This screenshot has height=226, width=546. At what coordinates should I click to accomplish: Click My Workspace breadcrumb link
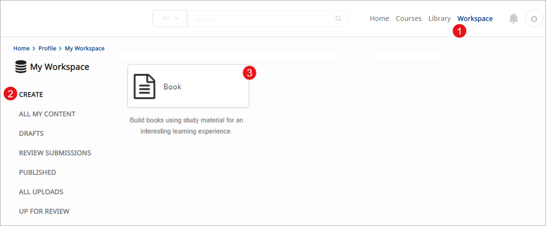(x=85, y=48)
